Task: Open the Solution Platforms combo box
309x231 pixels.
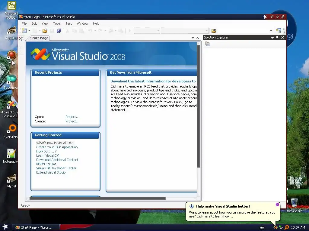Action: pyautogui.click(x=185, y=31)
